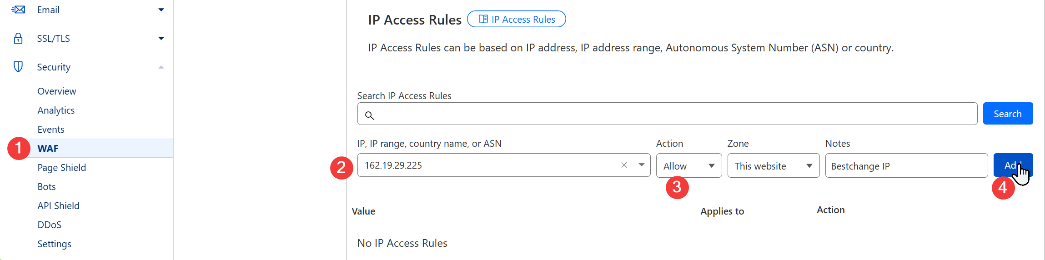This screenshot has width=1045, height=260.
Task: Click the Search IP Access Rules field
Action: point(673,114)
